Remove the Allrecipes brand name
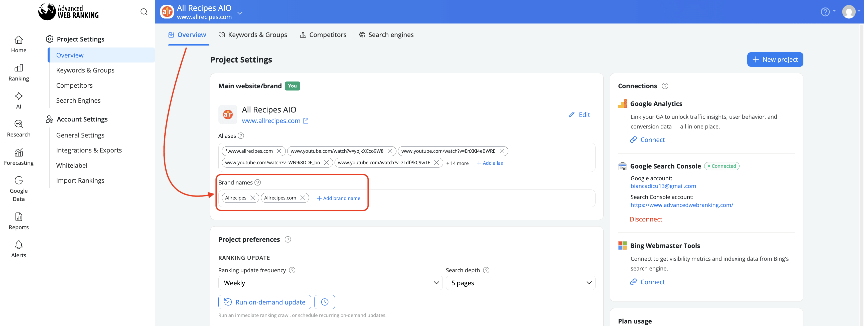 (253, 198)
